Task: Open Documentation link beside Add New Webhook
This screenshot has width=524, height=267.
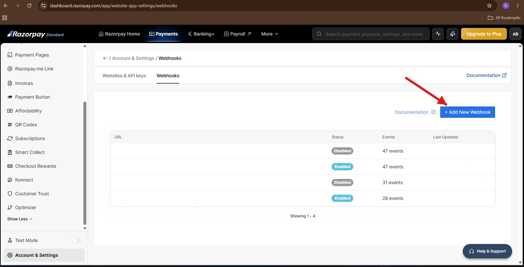Action: (415, 112)
